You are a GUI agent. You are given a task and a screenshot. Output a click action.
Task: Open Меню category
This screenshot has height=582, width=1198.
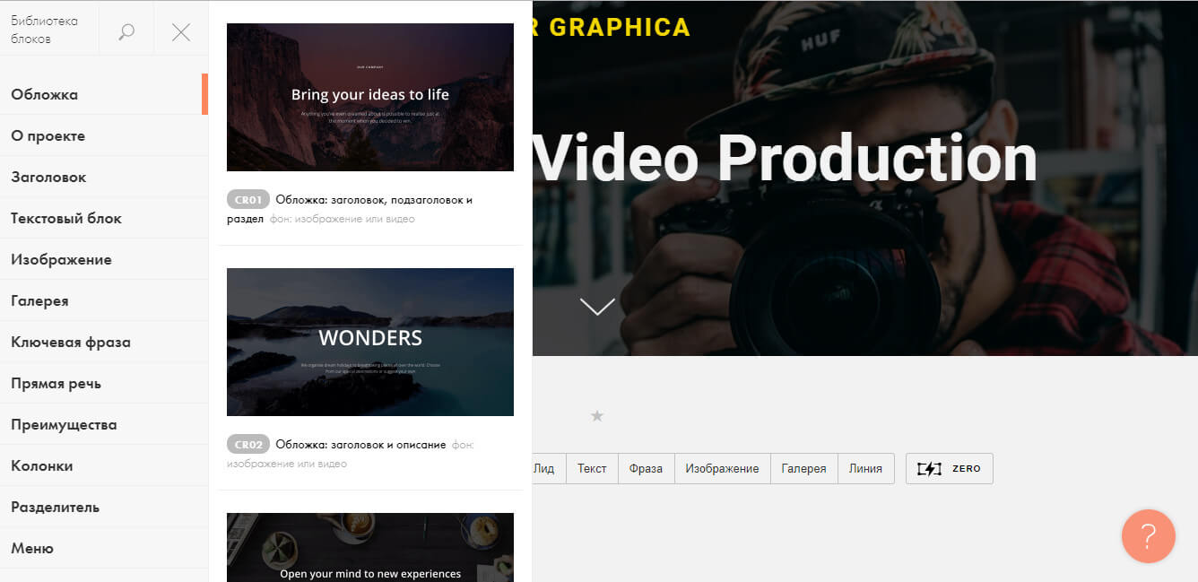[x=104, y=548]
